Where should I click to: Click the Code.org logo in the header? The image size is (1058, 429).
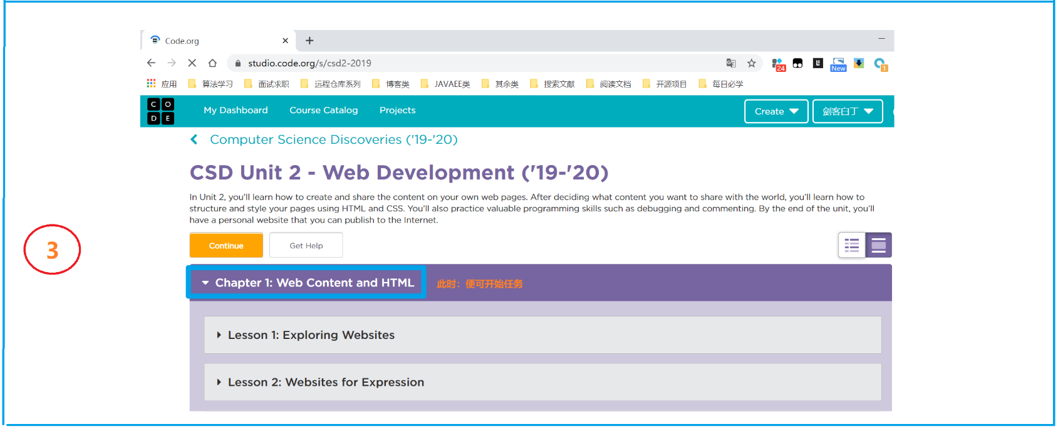tap(160, 111)
